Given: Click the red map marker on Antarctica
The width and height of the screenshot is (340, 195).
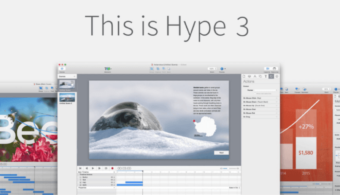Looking at the screenshot, I should point(194,121).
